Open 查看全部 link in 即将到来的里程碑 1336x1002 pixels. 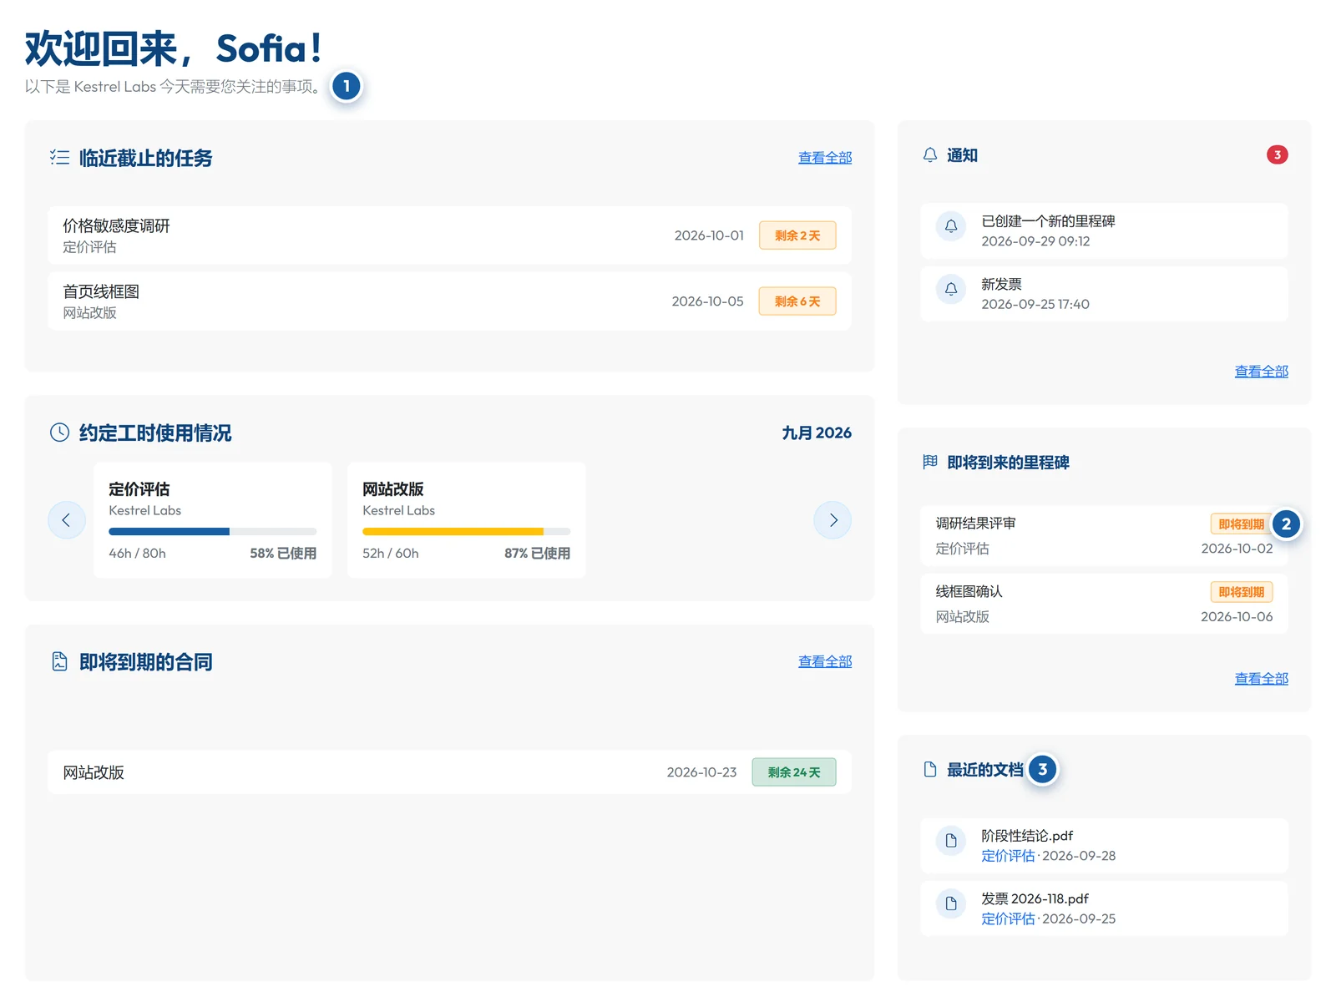1261,679
